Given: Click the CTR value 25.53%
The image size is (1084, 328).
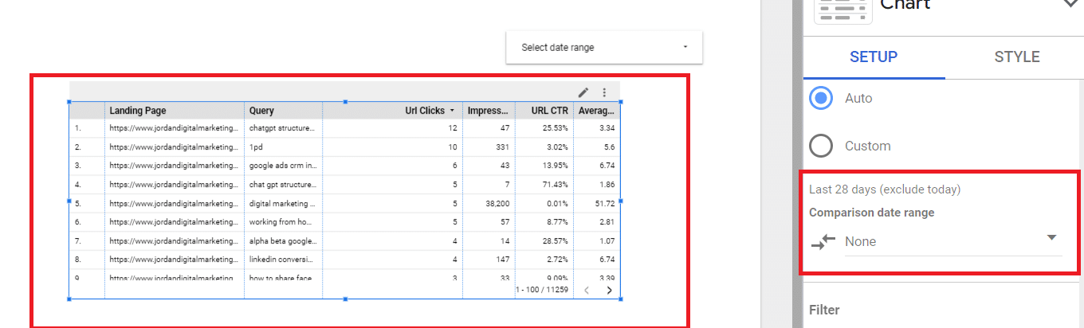Looking at the screenshot, I should point(555,127).
